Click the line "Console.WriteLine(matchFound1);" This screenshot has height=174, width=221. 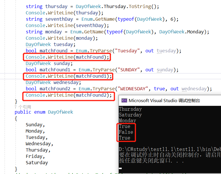tap(69, 76)
